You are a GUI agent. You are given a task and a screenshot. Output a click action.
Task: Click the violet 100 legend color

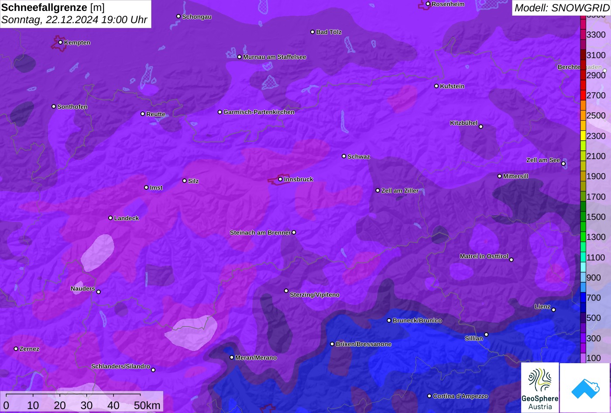point(583,358)
